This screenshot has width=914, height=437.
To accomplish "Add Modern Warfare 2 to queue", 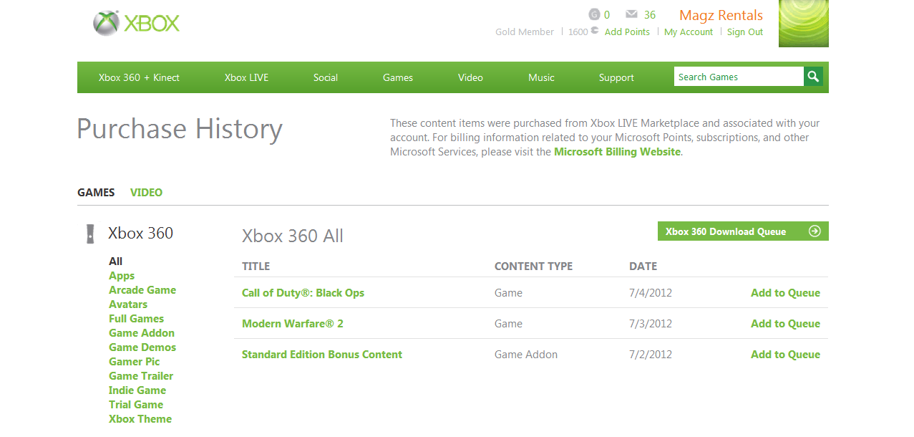I will click(785, 323).
